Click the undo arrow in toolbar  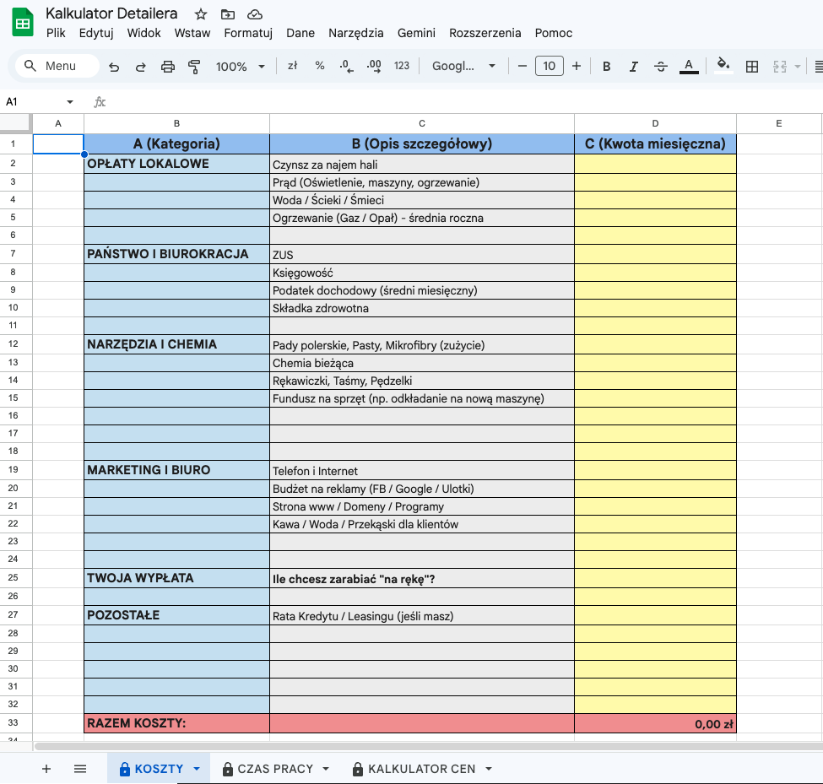(x=114, y=66)
